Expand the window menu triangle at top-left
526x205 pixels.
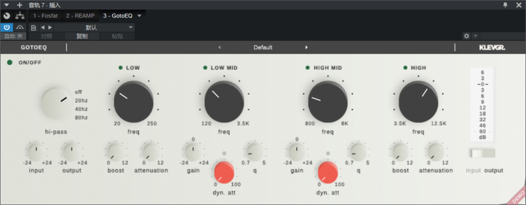click(x=6, y=5)
